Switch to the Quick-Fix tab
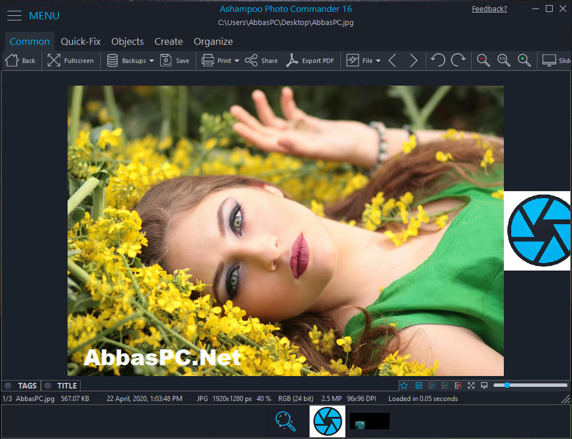The width and height of the screenshot is (572, 439). pyautogui.click(x=81, y=41)
